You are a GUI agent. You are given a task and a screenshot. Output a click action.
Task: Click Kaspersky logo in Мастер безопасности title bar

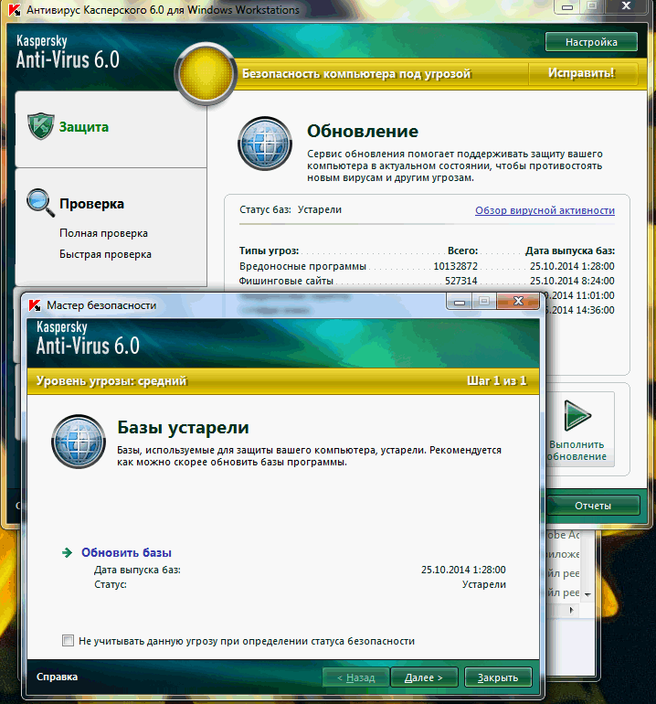tap(35, 305)
